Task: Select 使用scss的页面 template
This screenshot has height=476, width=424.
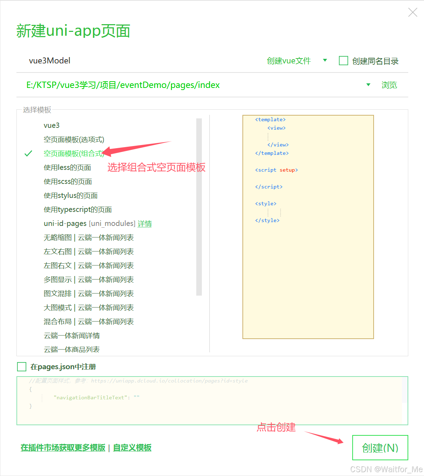Action: 68,181
